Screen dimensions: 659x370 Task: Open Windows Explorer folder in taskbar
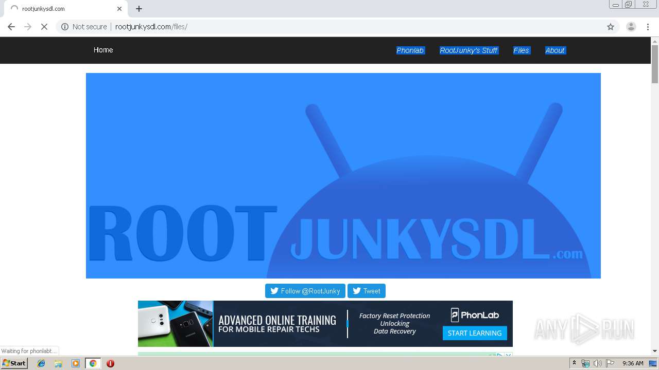[58, 363]
